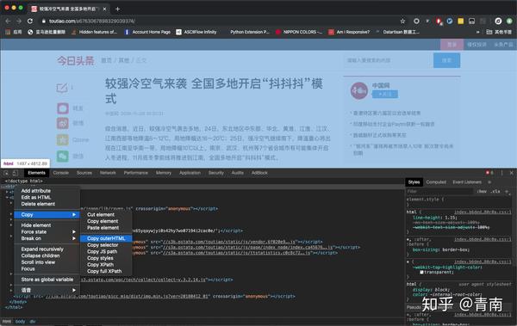Show more bookmarks with the double chevron
Viewport: 517px width, 326px height.
[477, 32]
